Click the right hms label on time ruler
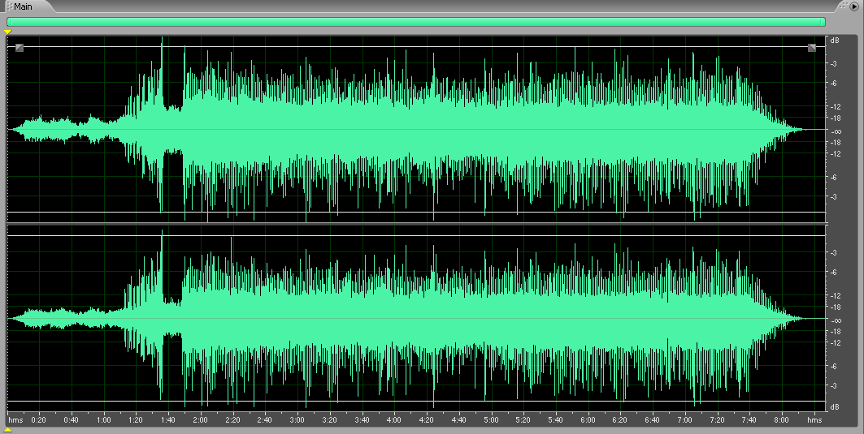Image resolution: width=864 pixels, height=434 pixels. click(x=814, y=420)
